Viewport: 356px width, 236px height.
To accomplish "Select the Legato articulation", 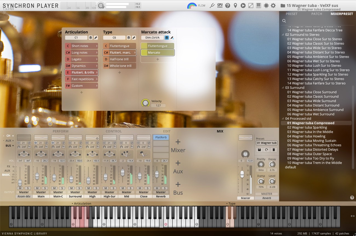I will (81, 59).
